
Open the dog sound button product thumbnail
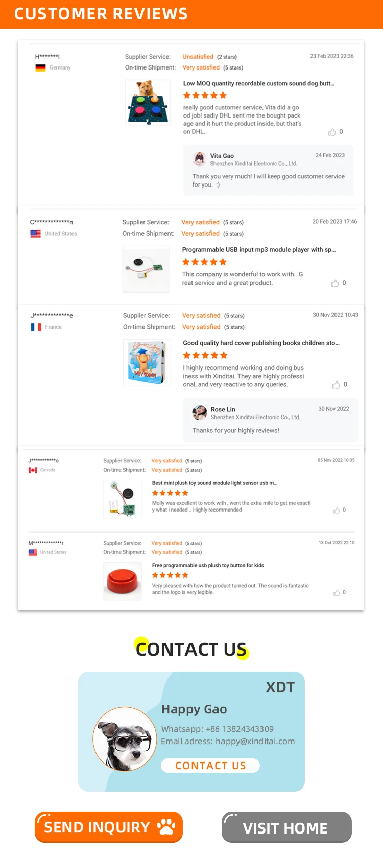click(x=148, y=103)
